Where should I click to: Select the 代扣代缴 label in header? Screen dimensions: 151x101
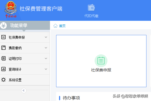point(91,16)
